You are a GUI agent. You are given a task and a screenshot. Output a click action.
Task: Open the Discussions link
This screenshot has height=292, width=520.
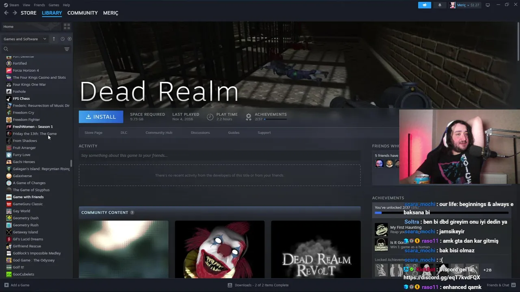coord(200,133)
